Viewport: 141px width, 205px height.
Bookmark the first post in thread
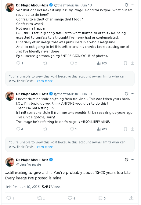tap(125, 63)
